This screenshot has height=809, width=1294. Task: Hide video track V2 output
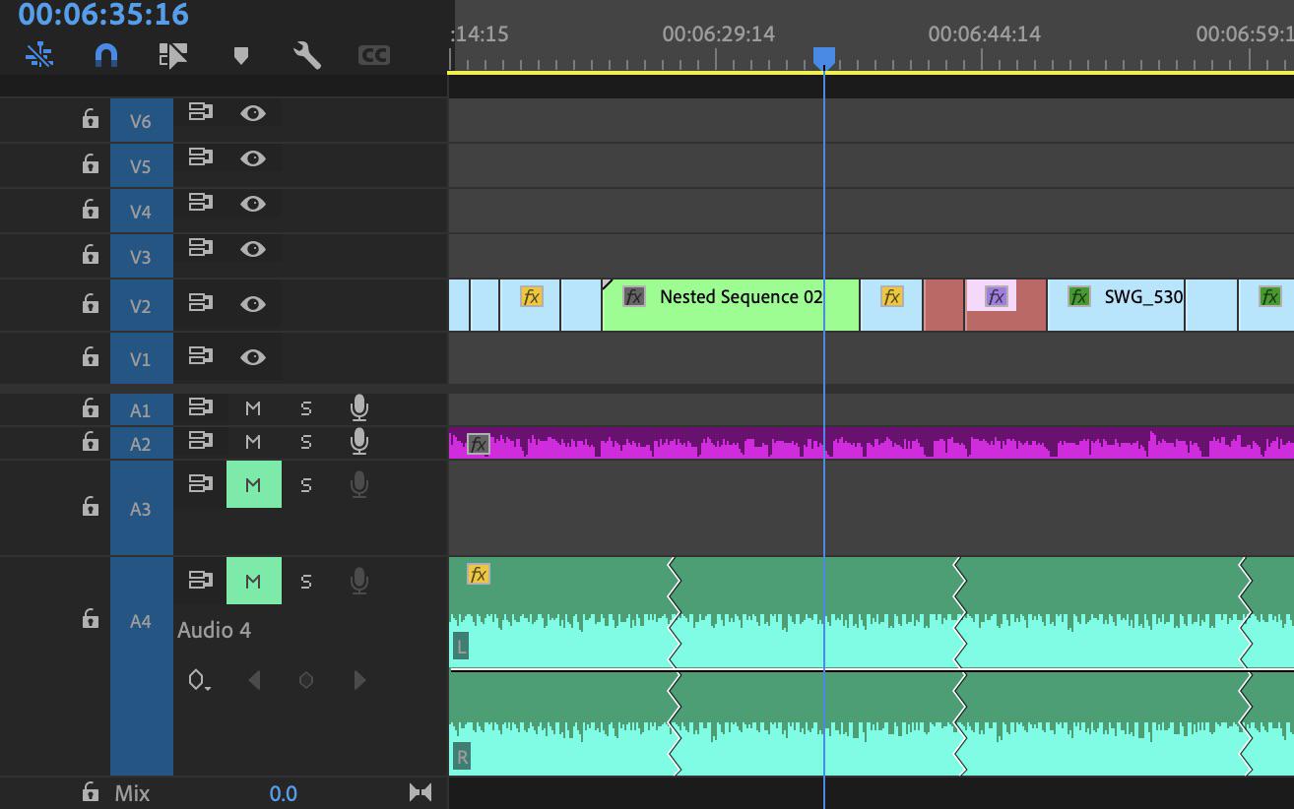pyautogui.click(x=253, y=304)
